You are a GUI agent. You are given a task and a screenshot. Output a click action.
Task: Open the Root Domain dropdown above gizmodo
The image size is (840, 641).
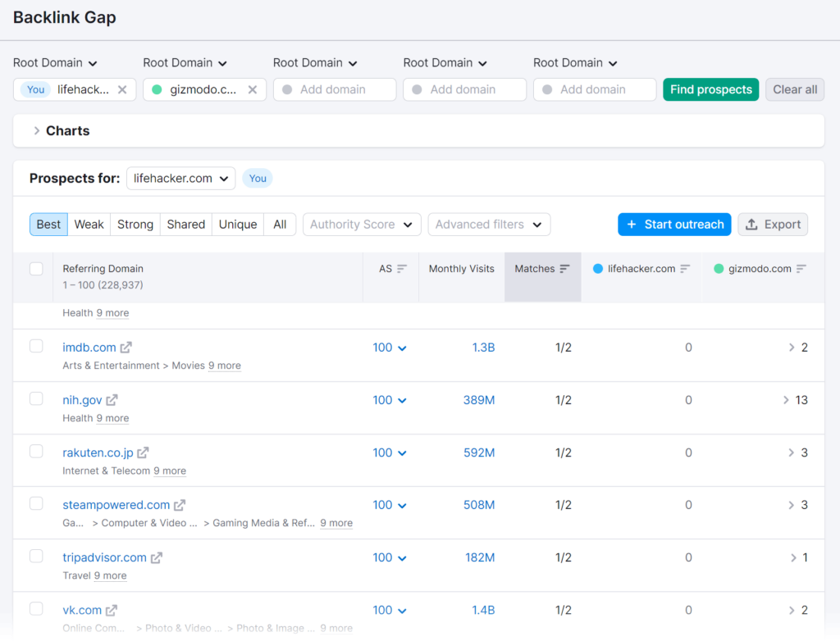coord(185,62)
